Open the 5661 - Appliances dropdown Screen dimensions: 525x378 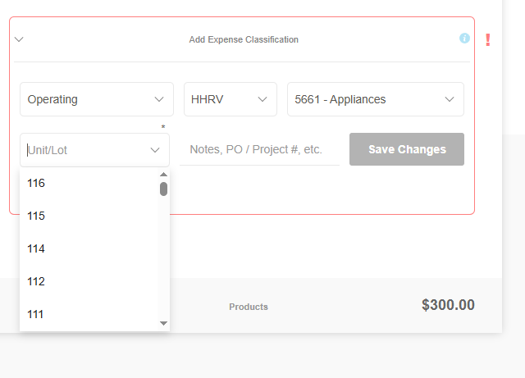[375, 99]
